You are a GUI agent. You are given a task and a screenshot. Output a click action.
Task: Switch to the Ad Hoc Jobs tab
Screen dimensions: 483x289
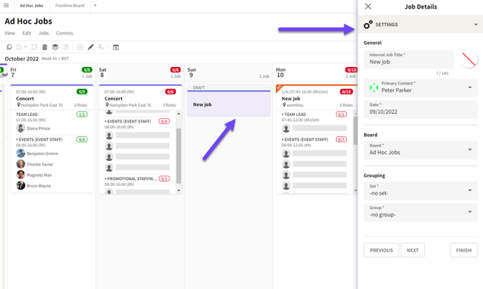(x=32, y=6)
